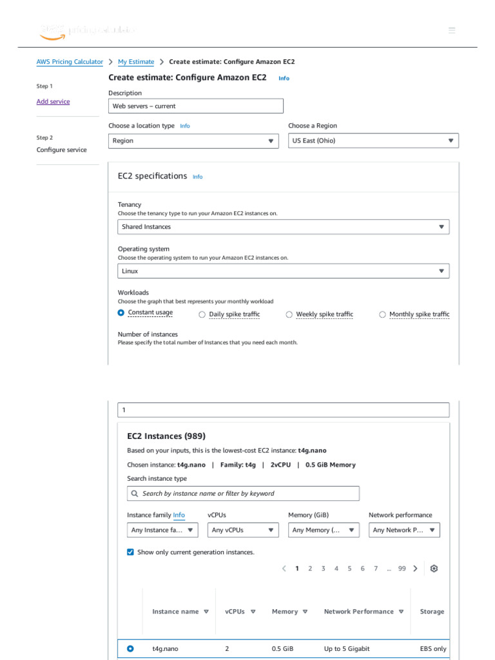The height and width of the screenshot is (660, 495).
Task: Open Any Instance family filter dropdown
Action: pyautogui.click(x=162, y=530)
